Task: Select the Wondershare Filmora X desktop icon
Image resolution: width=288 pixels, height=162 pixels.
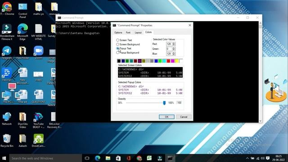Action: click(x=7, y=32)
